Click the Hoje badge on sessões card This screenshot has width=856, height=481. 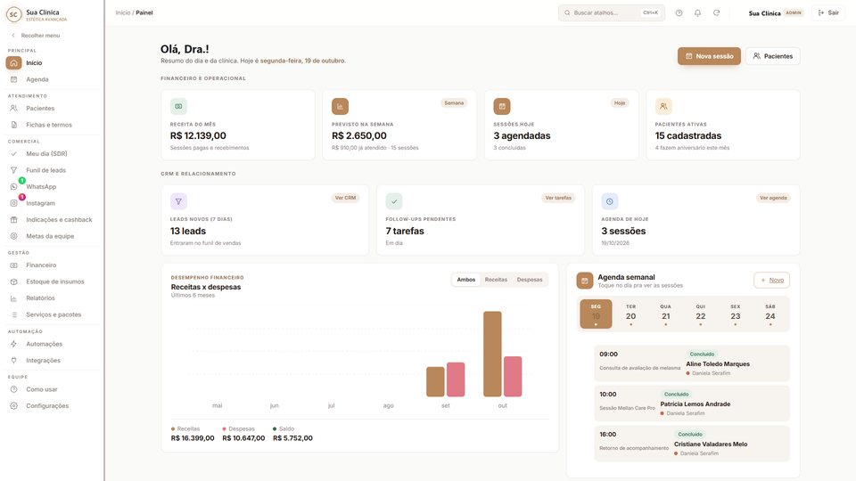pyautogui.click(x=620, y=103)
